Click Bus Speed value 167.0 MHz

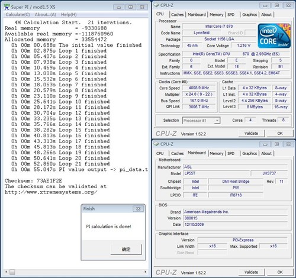click(199, 101)
